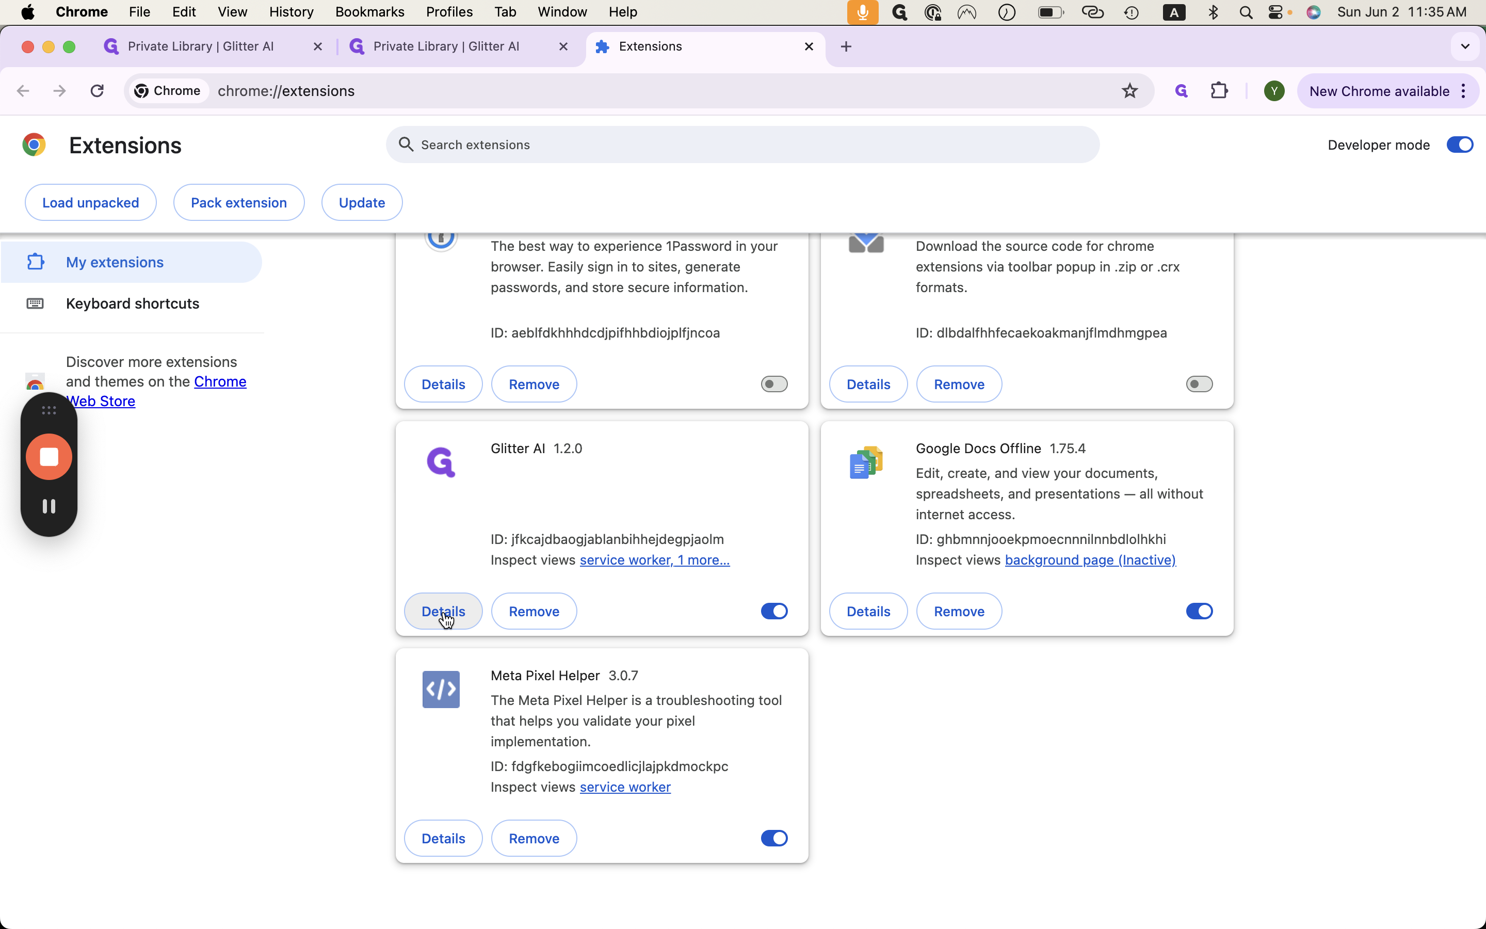This screenshot has width=1486, height=929.
Task: Open the Chrome Web Store link
Action: (x=220, y=381)
